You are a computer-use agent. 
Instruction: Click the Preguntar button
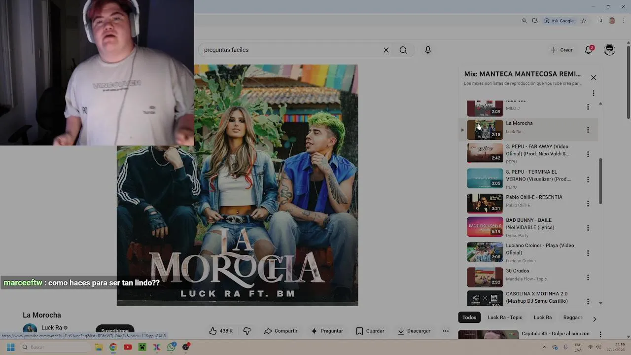tap(327, 331)
